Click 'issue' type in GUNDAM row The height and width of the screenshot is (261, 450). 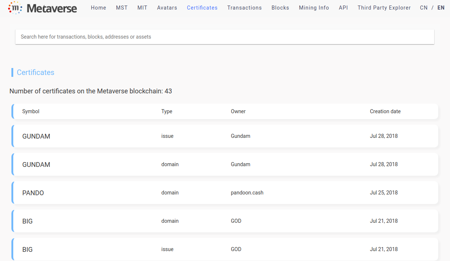[167, 136]
